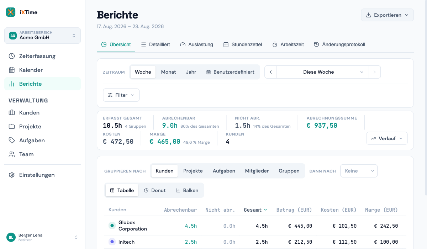Viewport: 427px width, 249px height.
Task: Open Team via its people icon
Action: tap(12, 154)
